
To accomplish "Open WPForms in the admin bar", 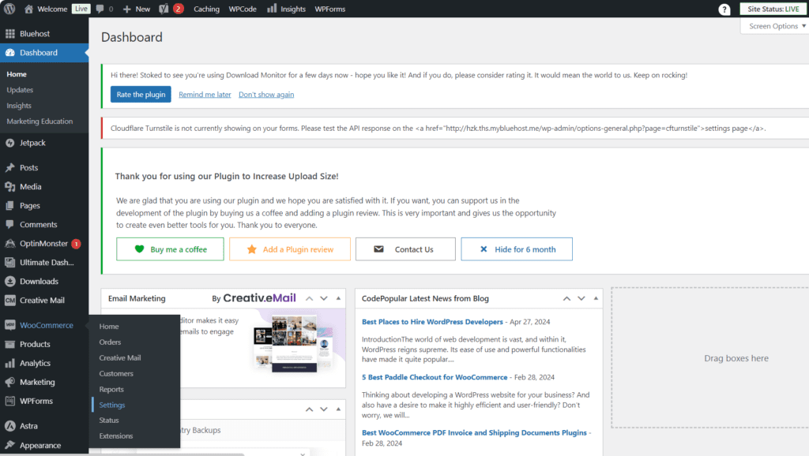I will 330,9.
